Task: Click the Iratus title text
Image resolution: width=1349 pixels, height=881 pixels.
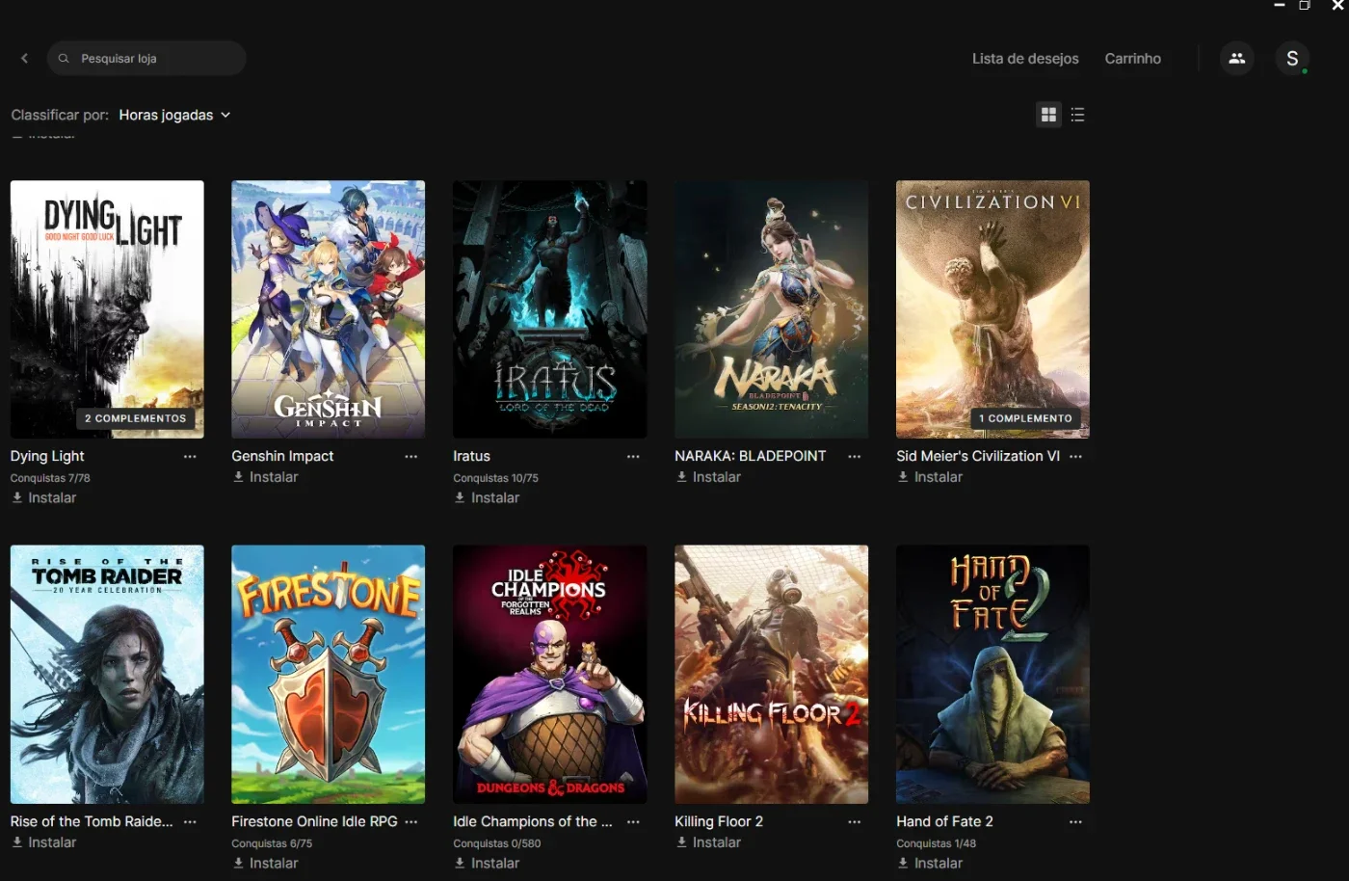Action: coord(471,457)
